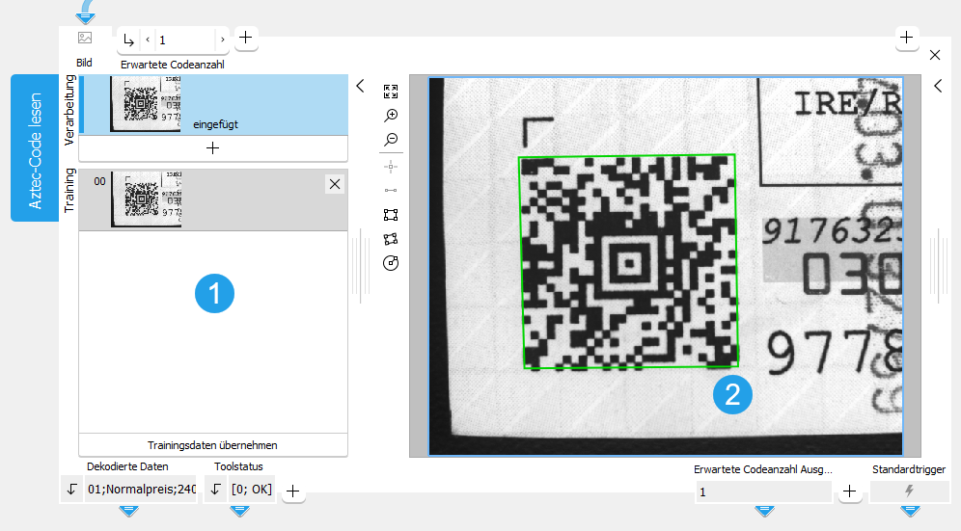Collapse the left image list panel
Screen dimensions: 961x531
coord(360,86)
